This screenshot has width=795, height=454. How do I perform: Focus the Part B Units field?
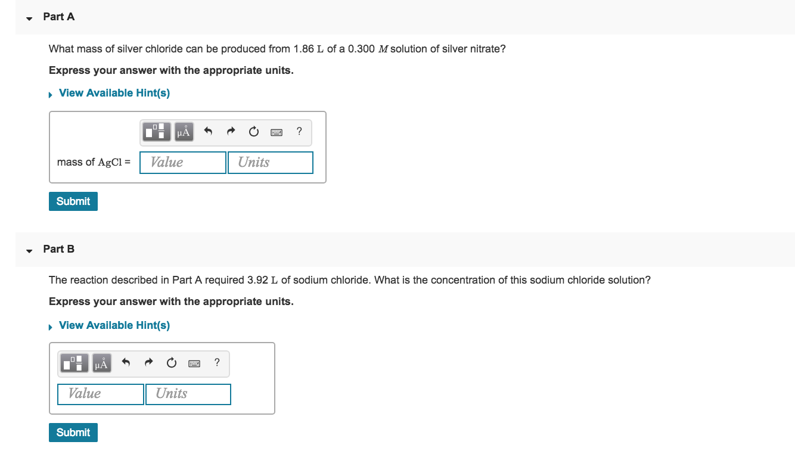(x=188, y=394)
